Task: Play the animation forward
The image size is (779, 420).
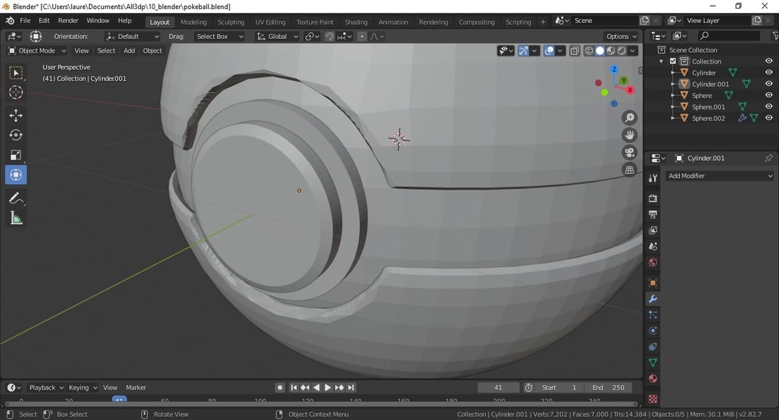Action: click(x=328, y=388)
